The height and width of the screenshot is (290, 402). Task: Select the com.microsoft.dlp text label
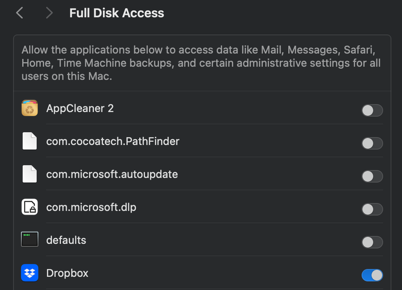coord(91,207)
